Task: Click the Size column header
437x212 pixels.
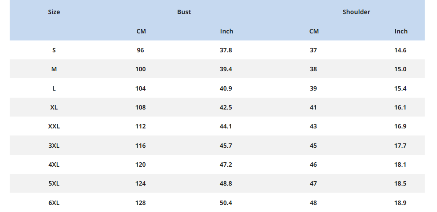Action: (54, 12)
